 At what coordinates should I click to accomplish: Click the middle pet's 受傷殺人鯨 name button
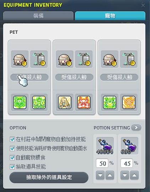pyautogui.click(x=74, y=77)
